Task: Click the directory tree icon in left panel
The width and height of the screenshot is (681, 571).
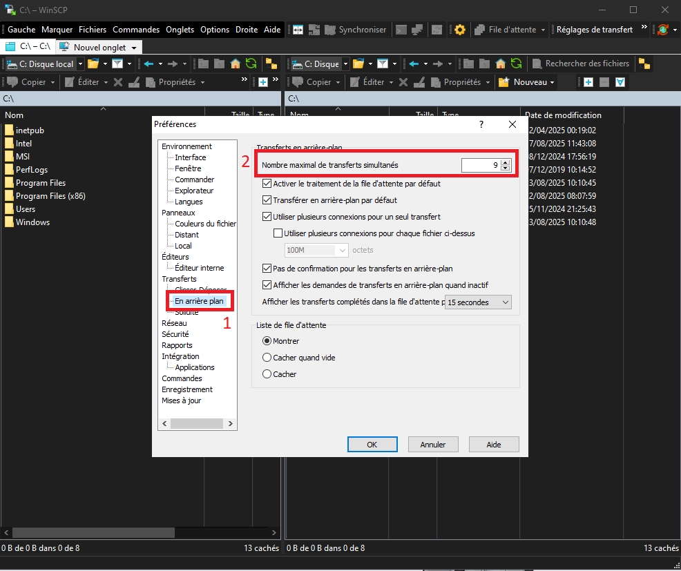Action: pyautogui.click(x=271, y=64)
